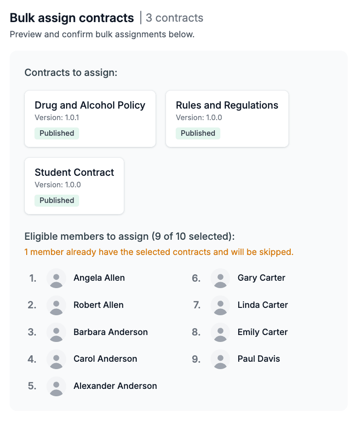Screen dimensions: 356x428
Task: Click Robert Allen's avatar icon
Action: tap(56, 305)
